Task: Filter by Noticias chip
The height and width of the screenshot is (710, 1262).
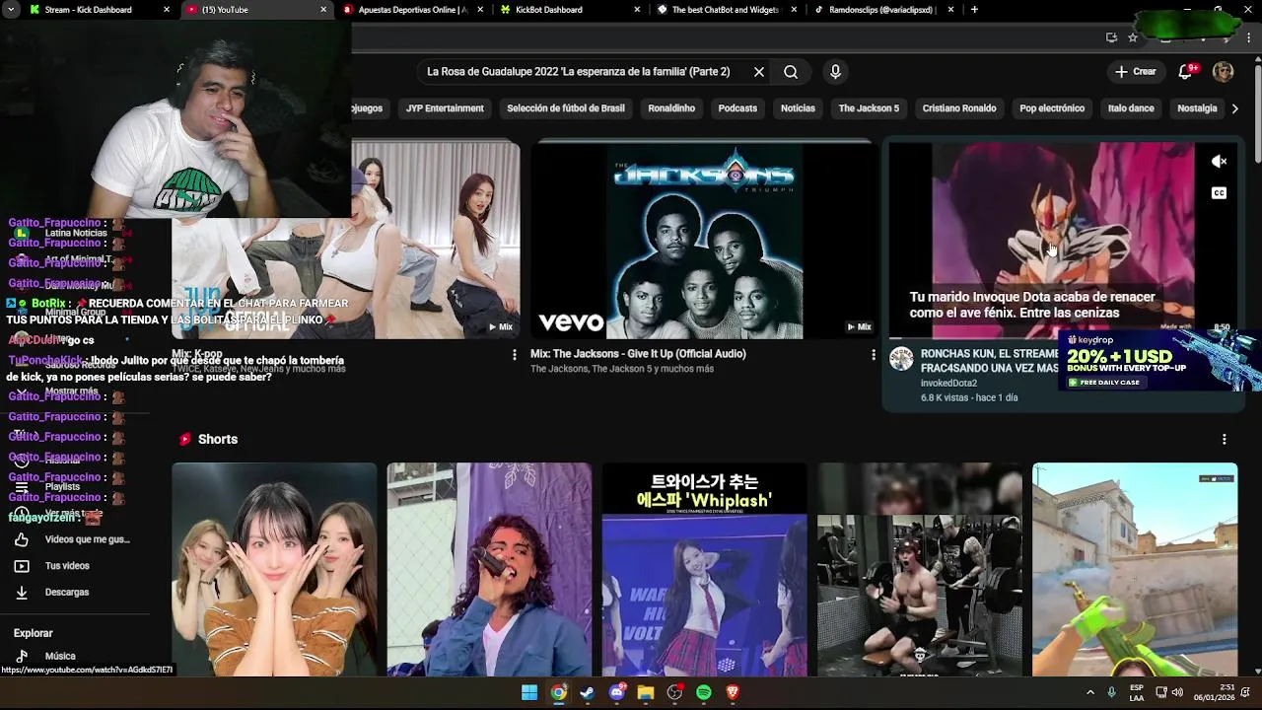Action: click(x=798, y=108)
